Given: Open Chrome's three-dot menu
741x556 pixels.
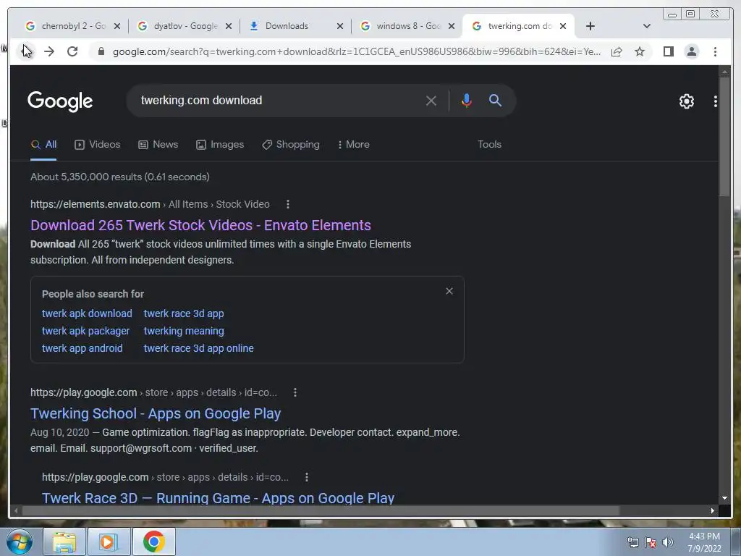Looking at the screenshot, I should [715, 51].
